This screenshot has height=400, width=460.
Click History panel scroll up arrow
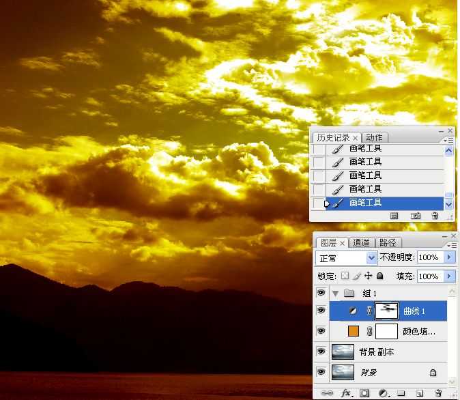[448, 151]
